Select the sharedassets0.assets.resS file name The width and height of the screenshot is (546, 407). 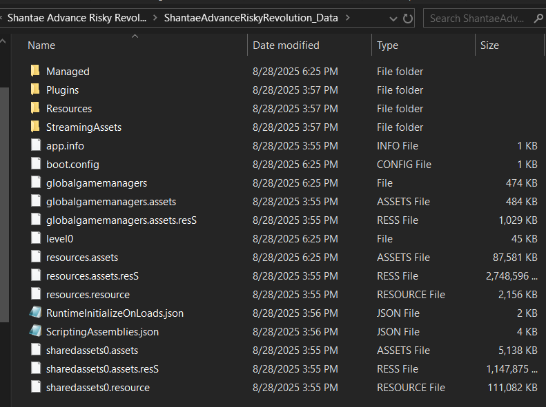pos(102,369)
